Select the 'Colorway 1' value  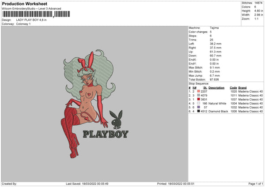point(23,24)
